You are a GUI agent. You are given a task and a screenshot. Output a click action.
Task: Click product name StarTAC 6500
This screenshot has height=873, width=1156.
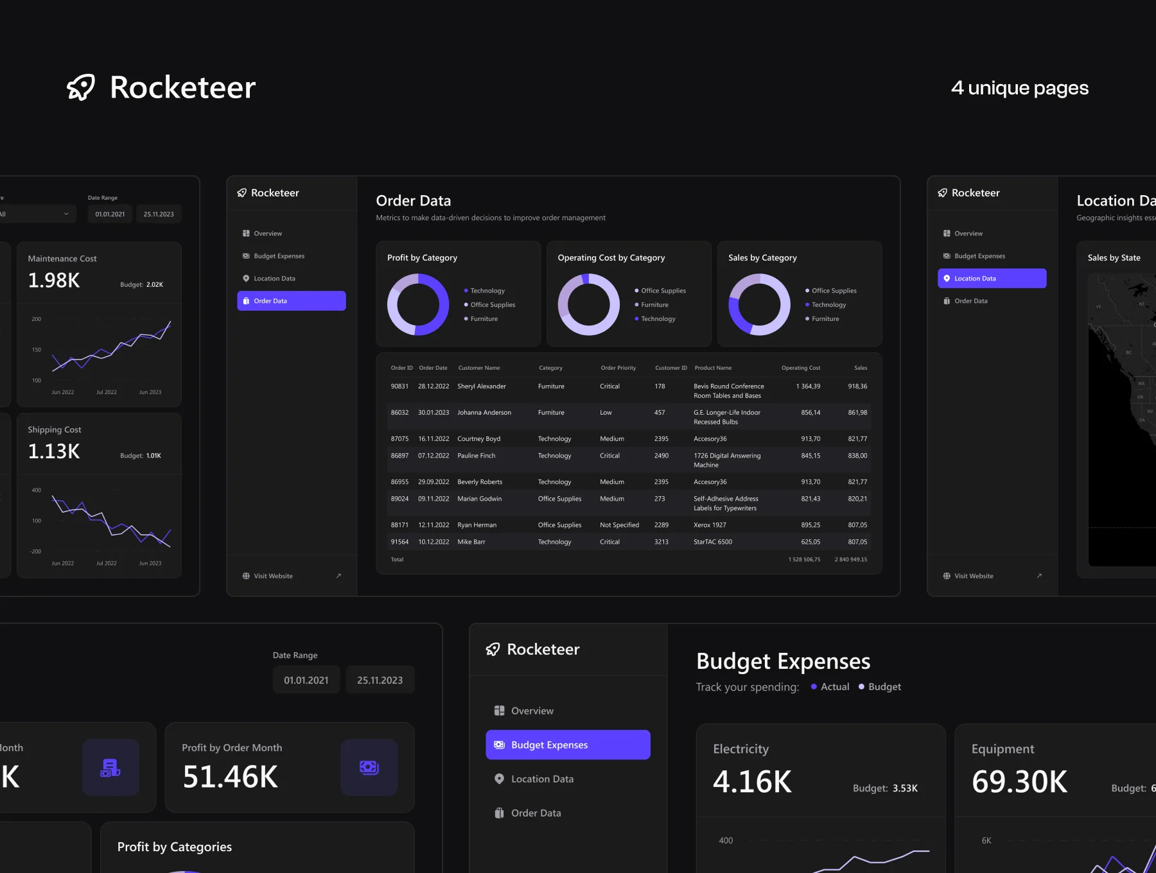713,542
